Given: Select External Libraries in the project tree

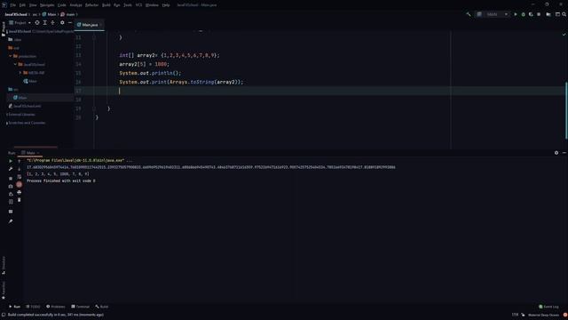Looking at the screenshot, I should click(x=21, y=115).
